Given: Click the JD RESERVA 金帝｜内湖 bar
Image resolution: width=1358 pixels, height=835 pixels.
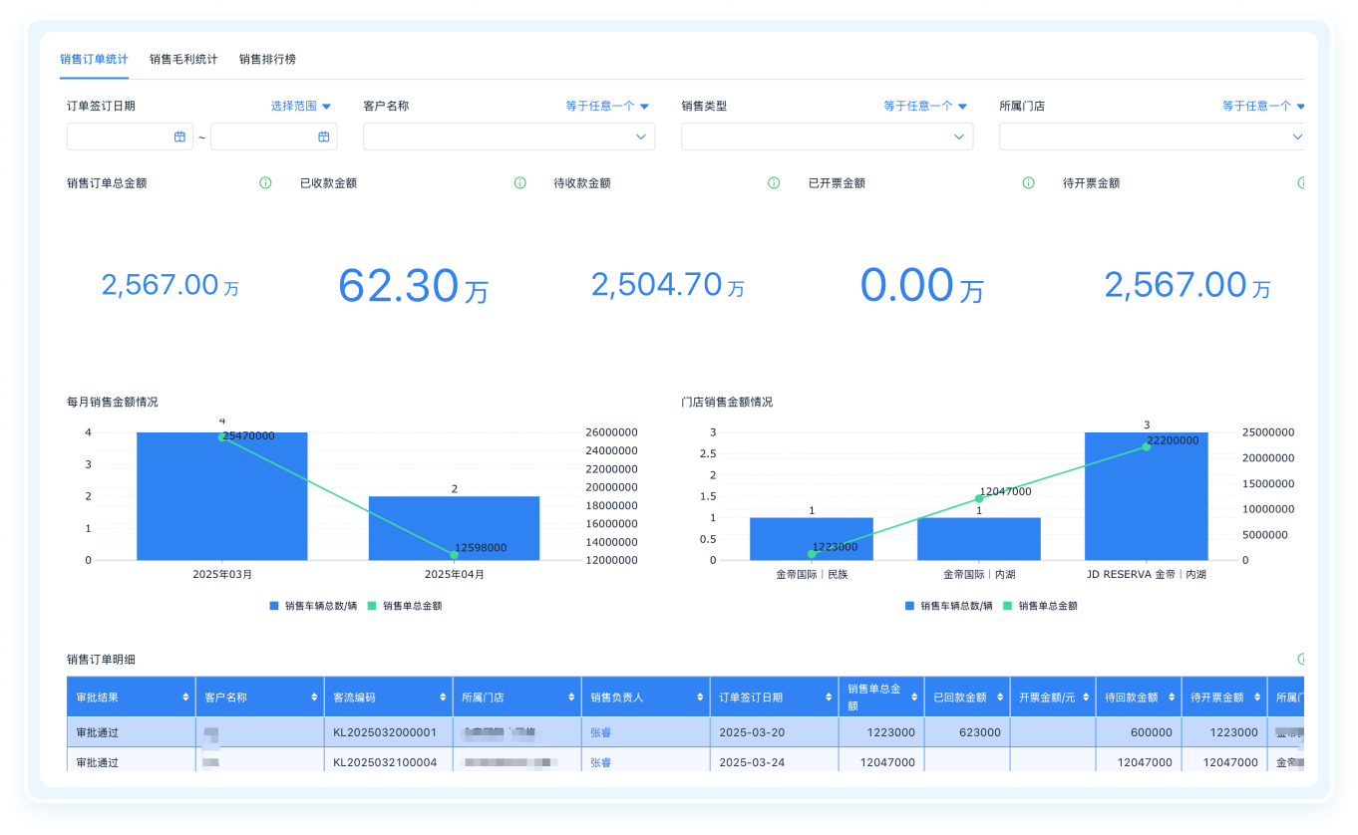Looking at the screenshot, I should pyautogui.click(x=1147, y=496).
